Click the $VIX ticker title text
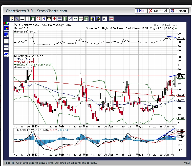 coord(17,25)
